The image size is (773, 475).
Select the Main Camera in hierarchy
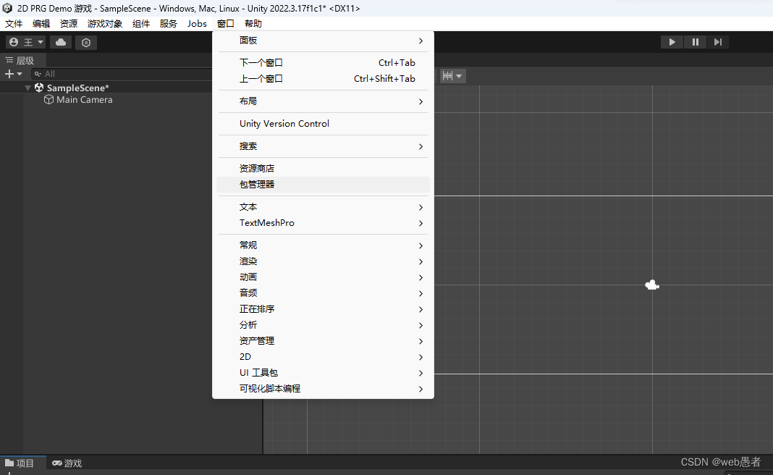tap(83, 99)
